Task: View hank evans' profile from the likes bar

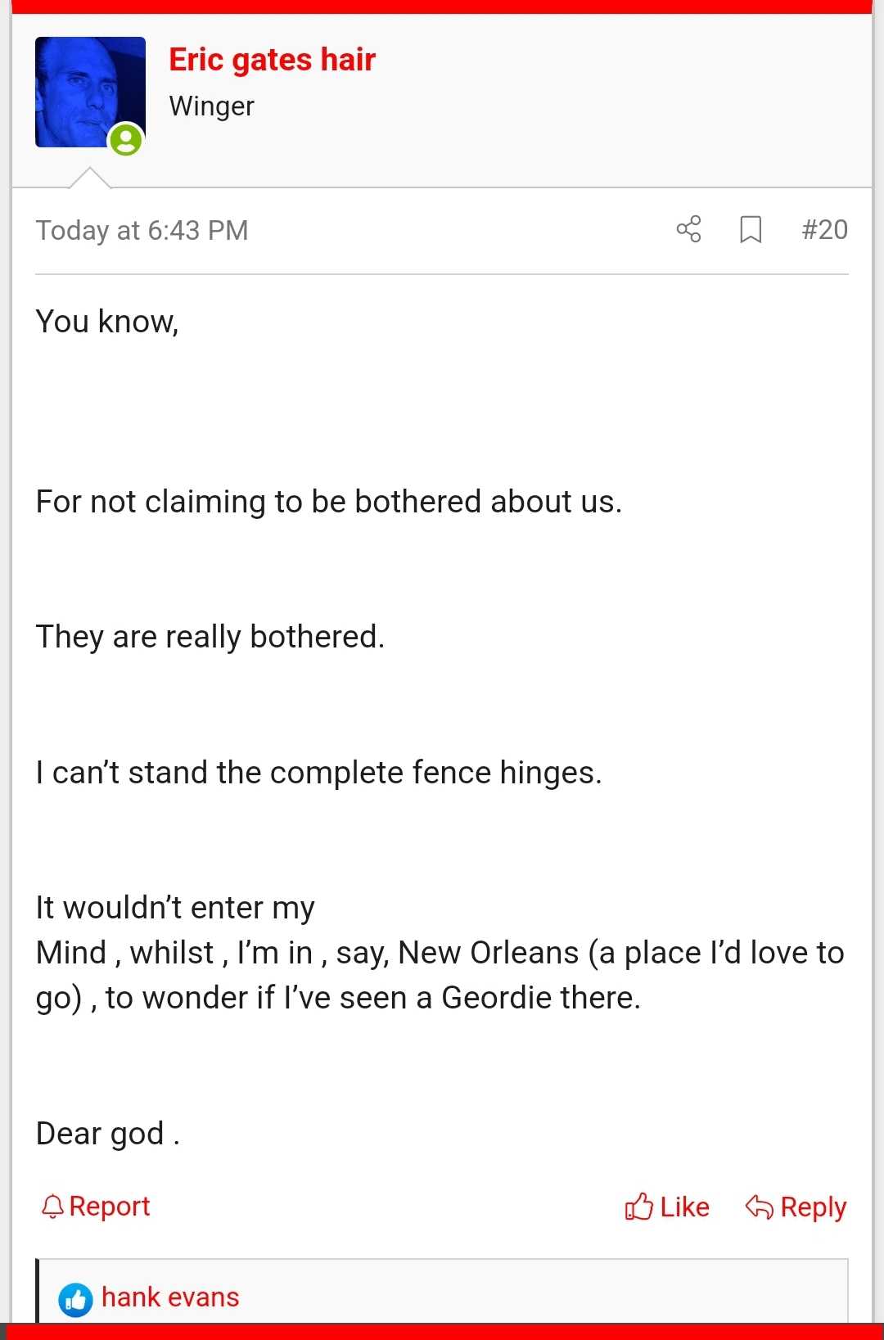Action: click(170, 1297)
